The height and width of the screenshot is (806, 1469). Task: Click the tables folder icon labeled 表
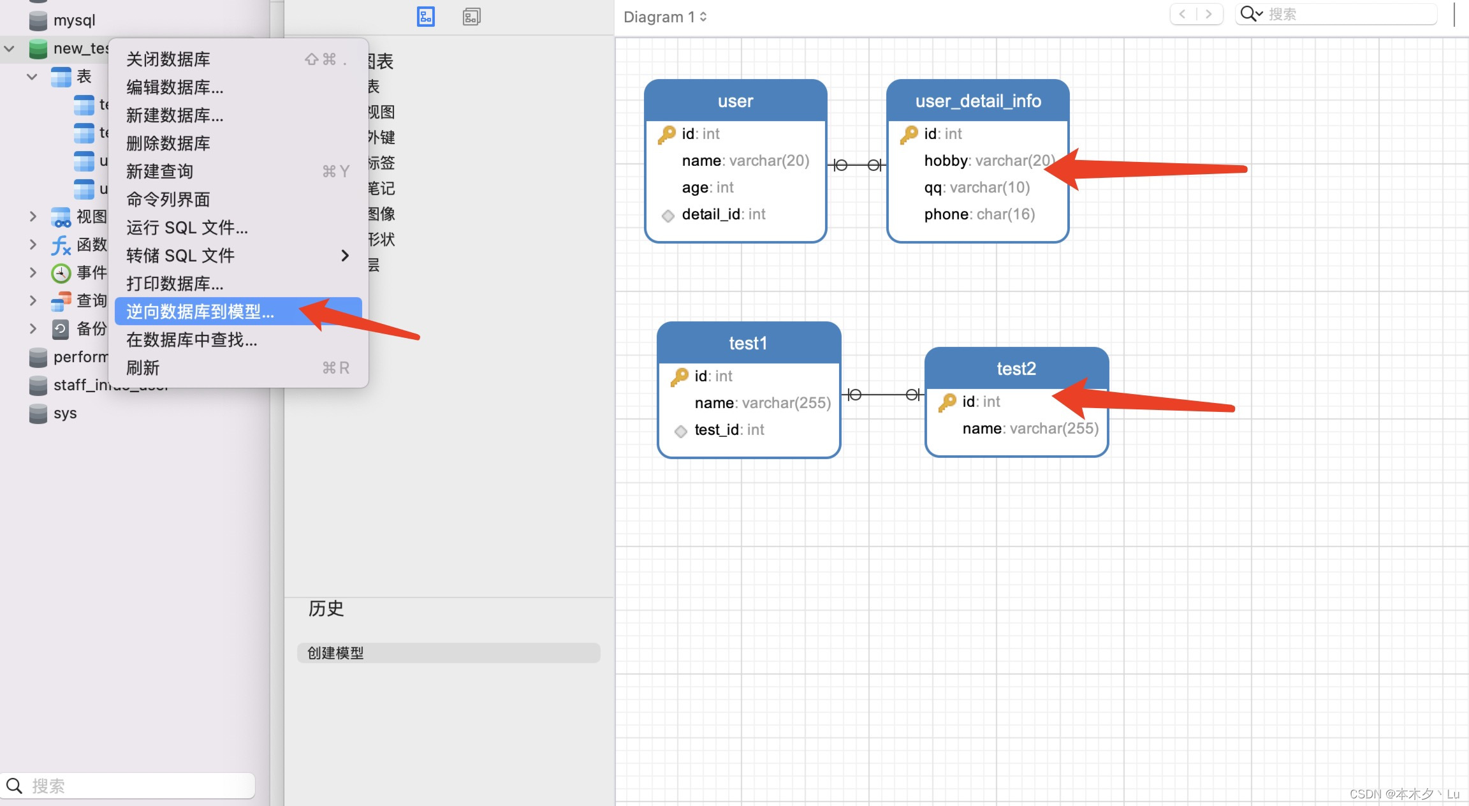(x=61, y=77)
